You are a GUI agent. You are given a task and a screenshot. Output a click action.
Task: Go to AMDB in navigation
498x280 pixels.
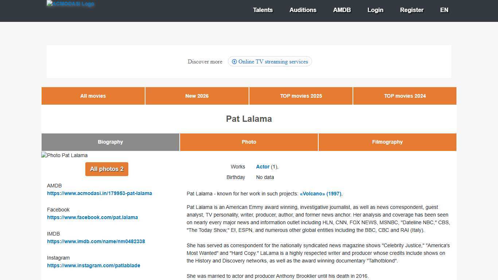point(342,10)
